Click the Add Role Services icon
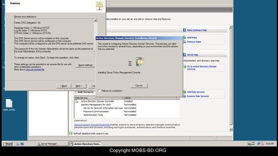 (x=185, y=92)
